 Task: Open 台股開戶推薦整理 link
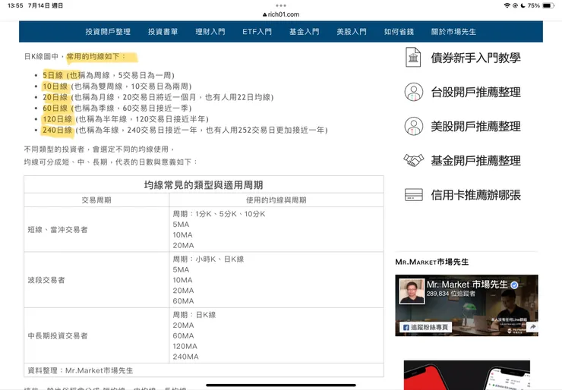click(475, 92)
